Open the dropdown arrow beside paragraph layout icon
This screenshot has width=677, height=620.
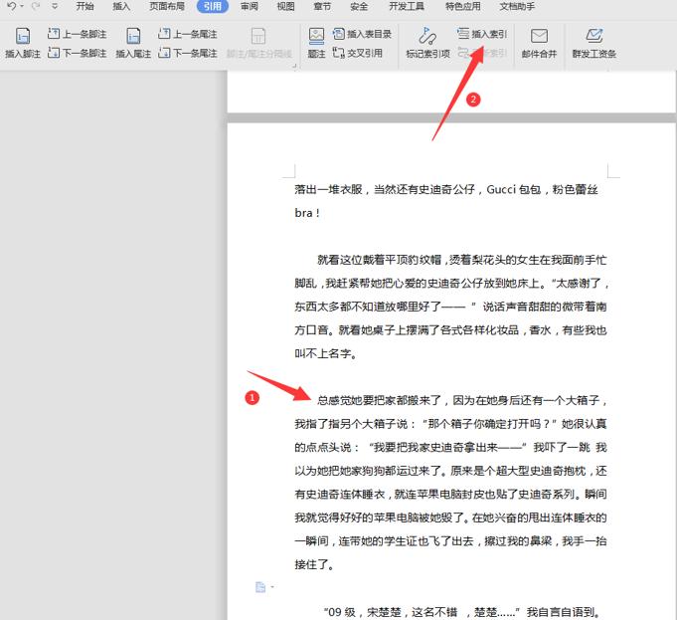coord(272,587)
